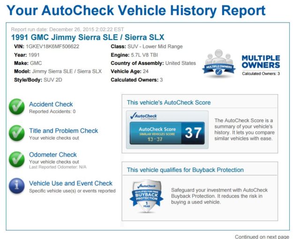Click the Model line Jimmy Sierra SLE / Sierra SLX
300x239 pixels.
click(58, 71)
